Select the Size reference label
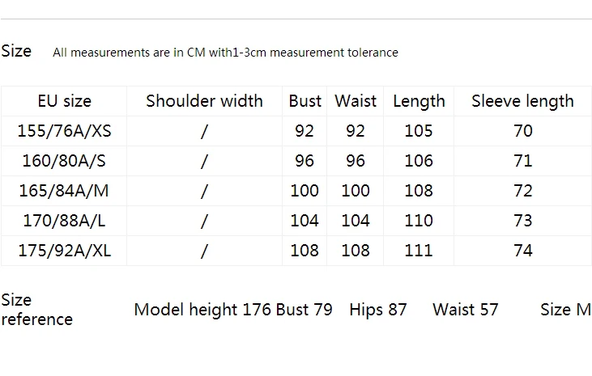Screen dimensions: 592x376 click(x=36, y=310)
